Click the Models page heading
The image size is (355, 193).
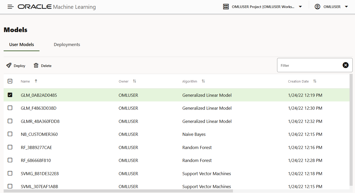click(16, 30)
